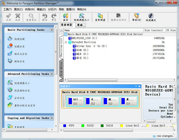
Task: Select 删除分区 delete partition in sidebar
Action: 16,61
